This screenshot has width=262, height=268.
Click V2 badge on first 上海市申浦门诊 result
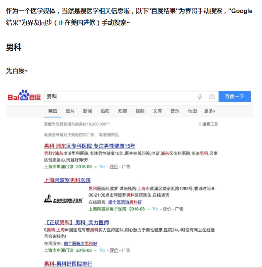[102, 166]
